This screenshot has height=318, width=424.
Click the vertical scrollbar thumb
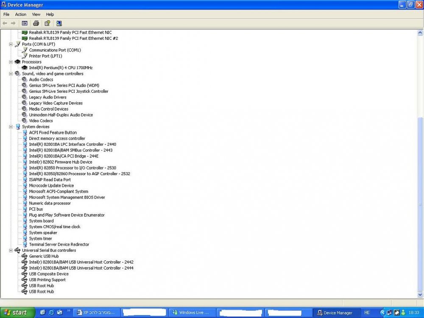tap(420, 204)
